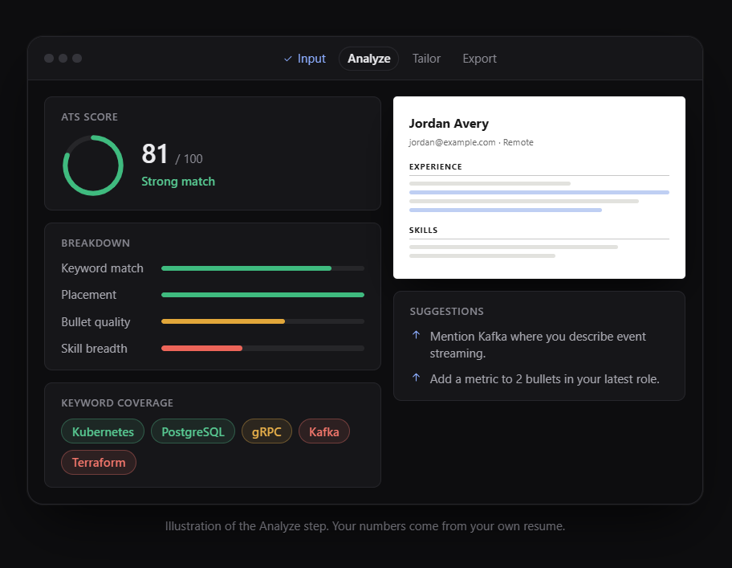Click the BREAKDOWN card title
The image size is (732, 568).
point(96,243)
